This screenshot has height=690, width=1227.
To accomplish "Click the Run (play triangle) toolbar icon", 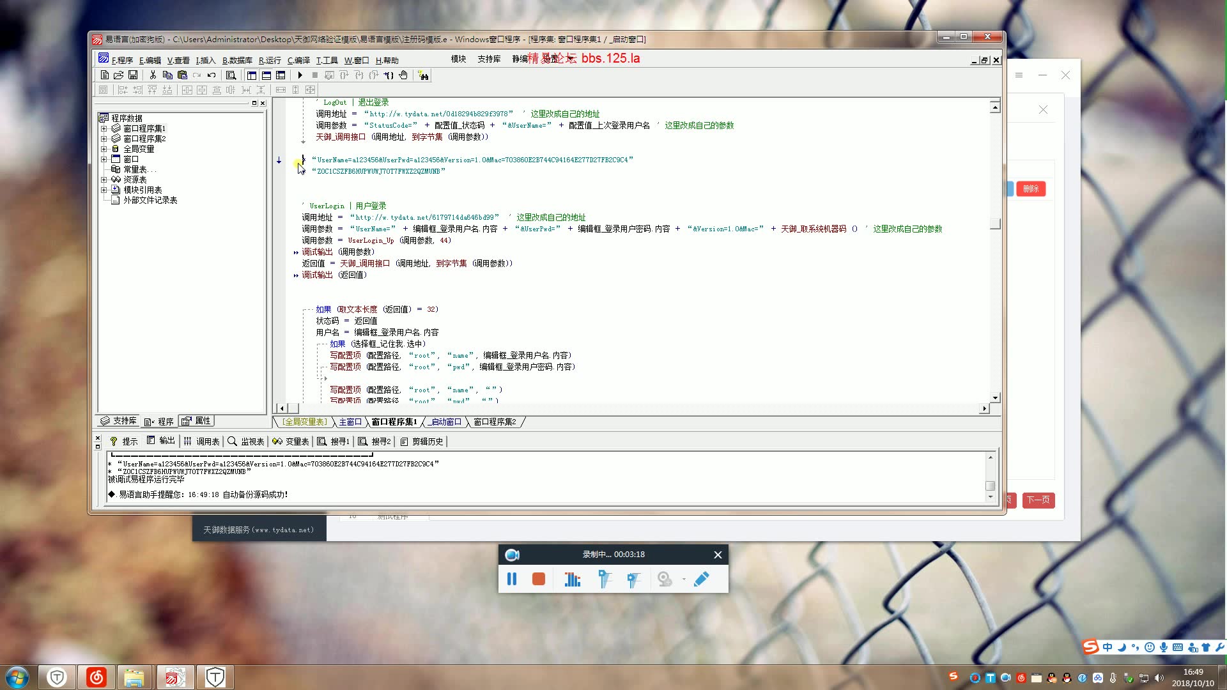I will pyautogui.click(x=300, y=75).
